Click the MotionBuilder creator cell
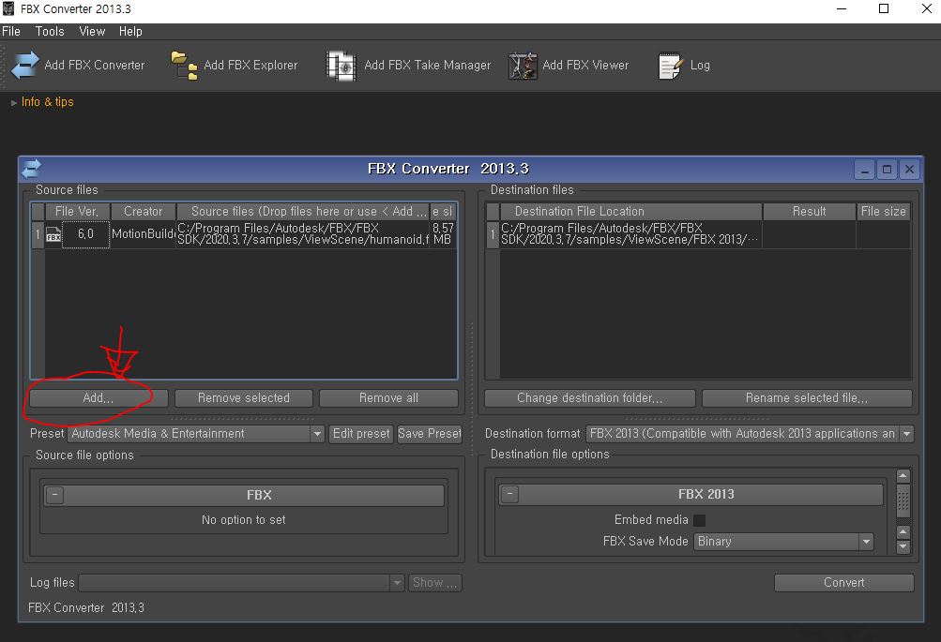The width and height of the screenshot is (941, 642). click(x=143, y=234)
